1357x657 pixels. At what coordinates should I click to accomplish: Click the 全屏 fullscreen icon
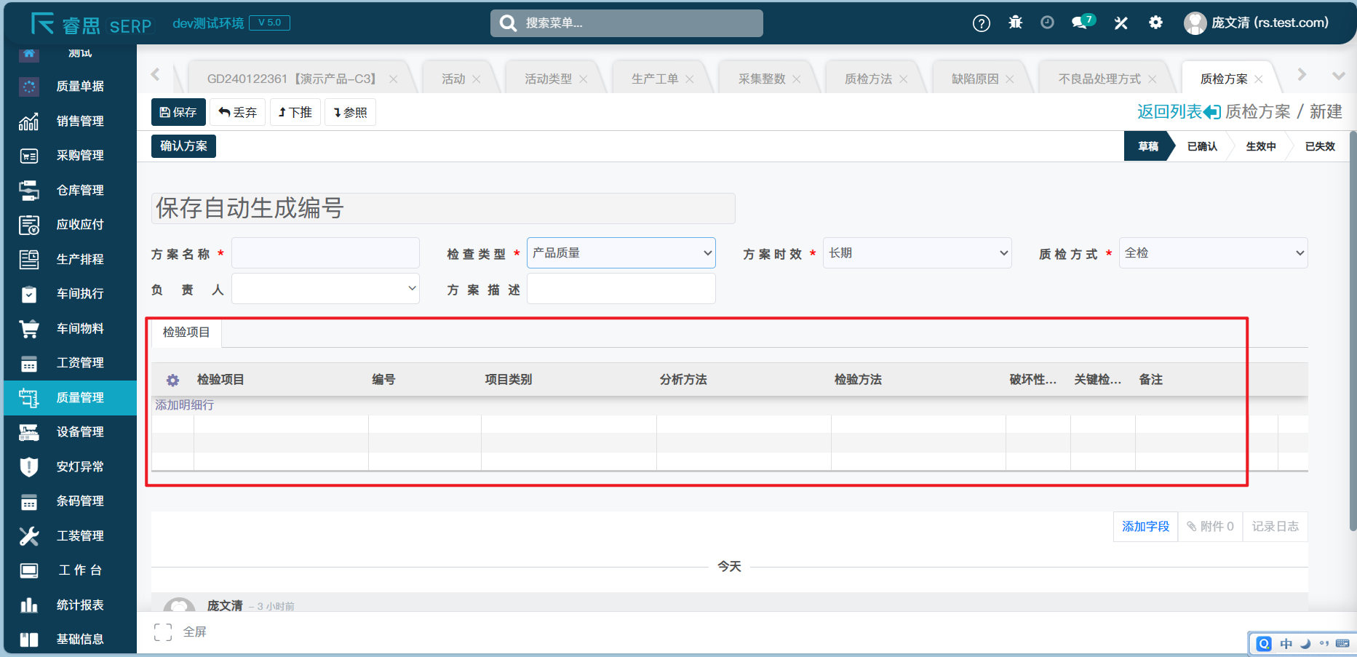coord(163,632)
